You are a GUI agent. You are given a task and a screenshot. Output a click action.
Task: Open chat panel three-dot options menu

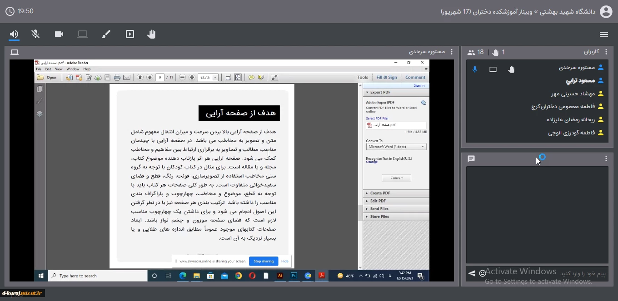tap(606, 158)
